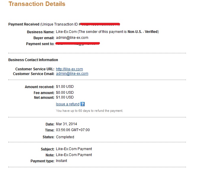Click the time 03:56:06 GMT+07:00
The image size is (202, 170).
tap(73, 130)
